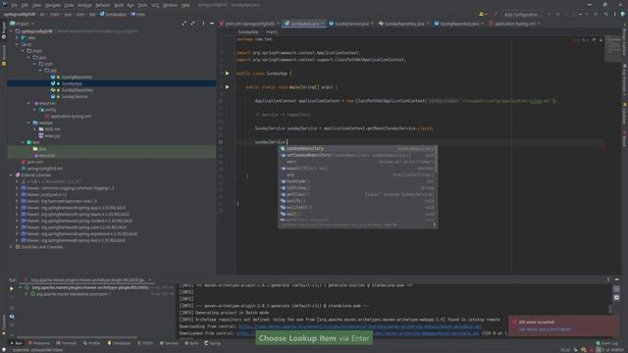Click the build hammer icon in the toolbar

click(x=495, y=14)
